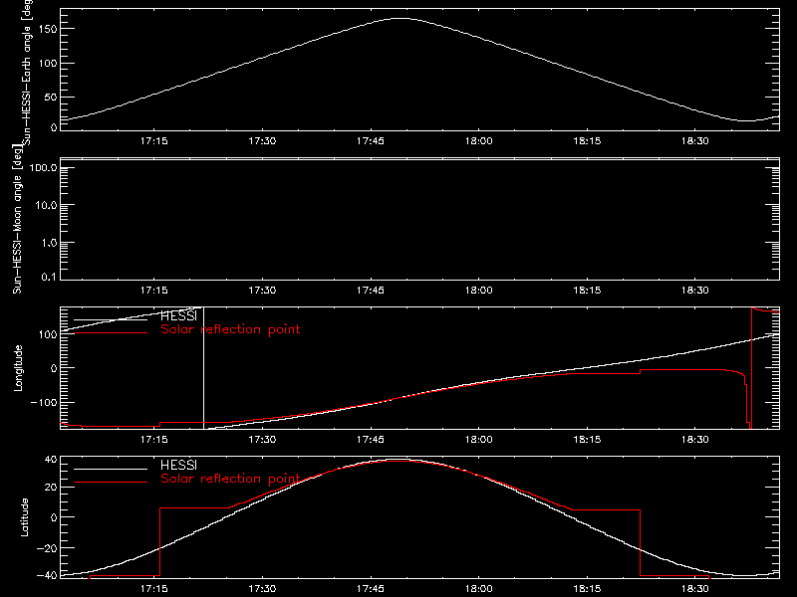Click the Latitude axis title
This screenshot has width=797, height=597.
(x=24, y=517)
